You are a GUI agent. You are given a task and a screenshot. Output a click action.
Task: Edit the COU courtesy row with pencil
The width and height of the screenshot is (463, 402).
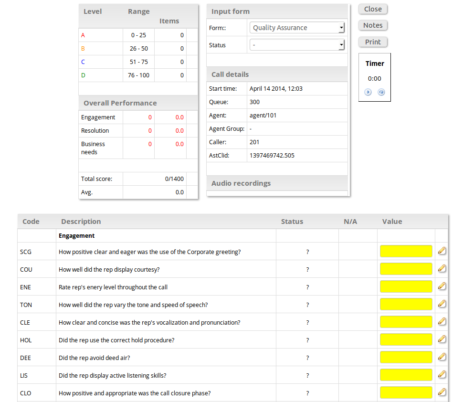coord(442,269)
